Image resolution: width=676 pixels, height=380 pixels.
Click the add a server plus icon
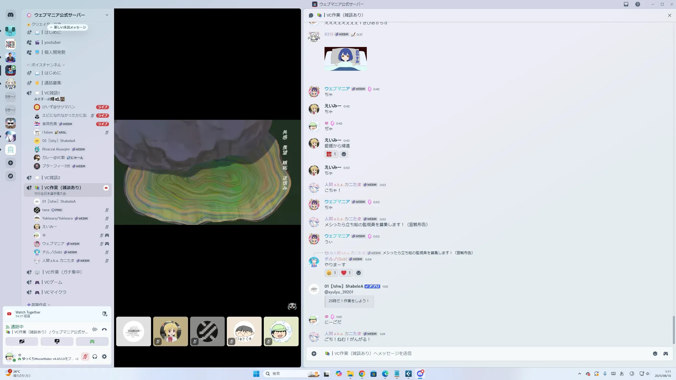tap(11, 163)
